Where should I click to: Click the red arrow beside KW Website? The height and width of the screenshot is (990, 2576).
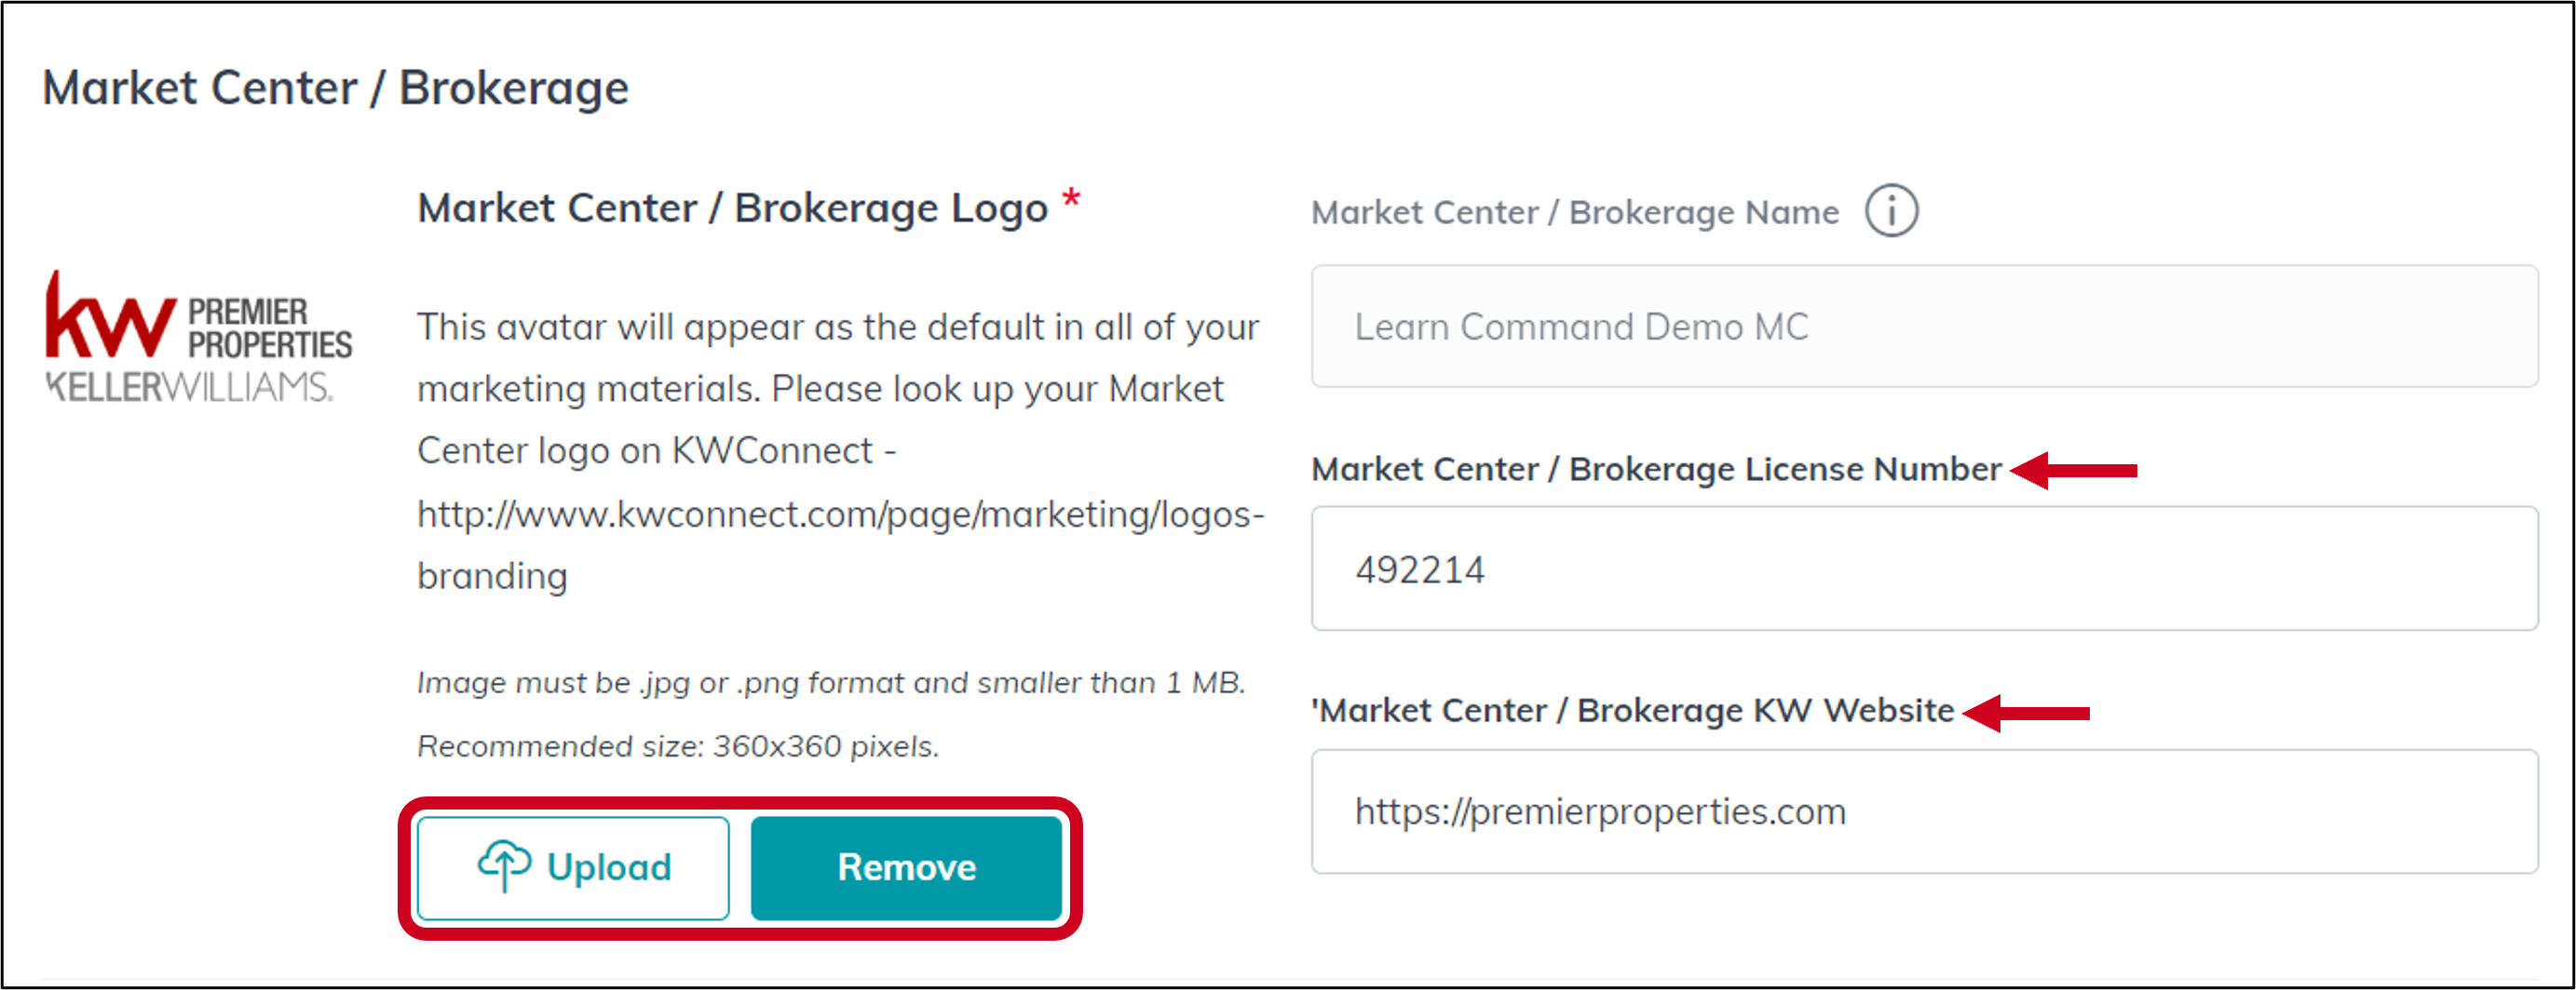click(2026, 713)
